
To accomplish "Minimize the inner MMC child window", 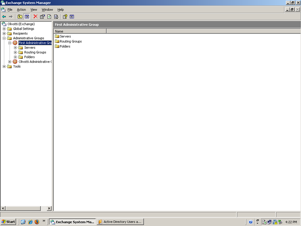I will pos(287,9).
